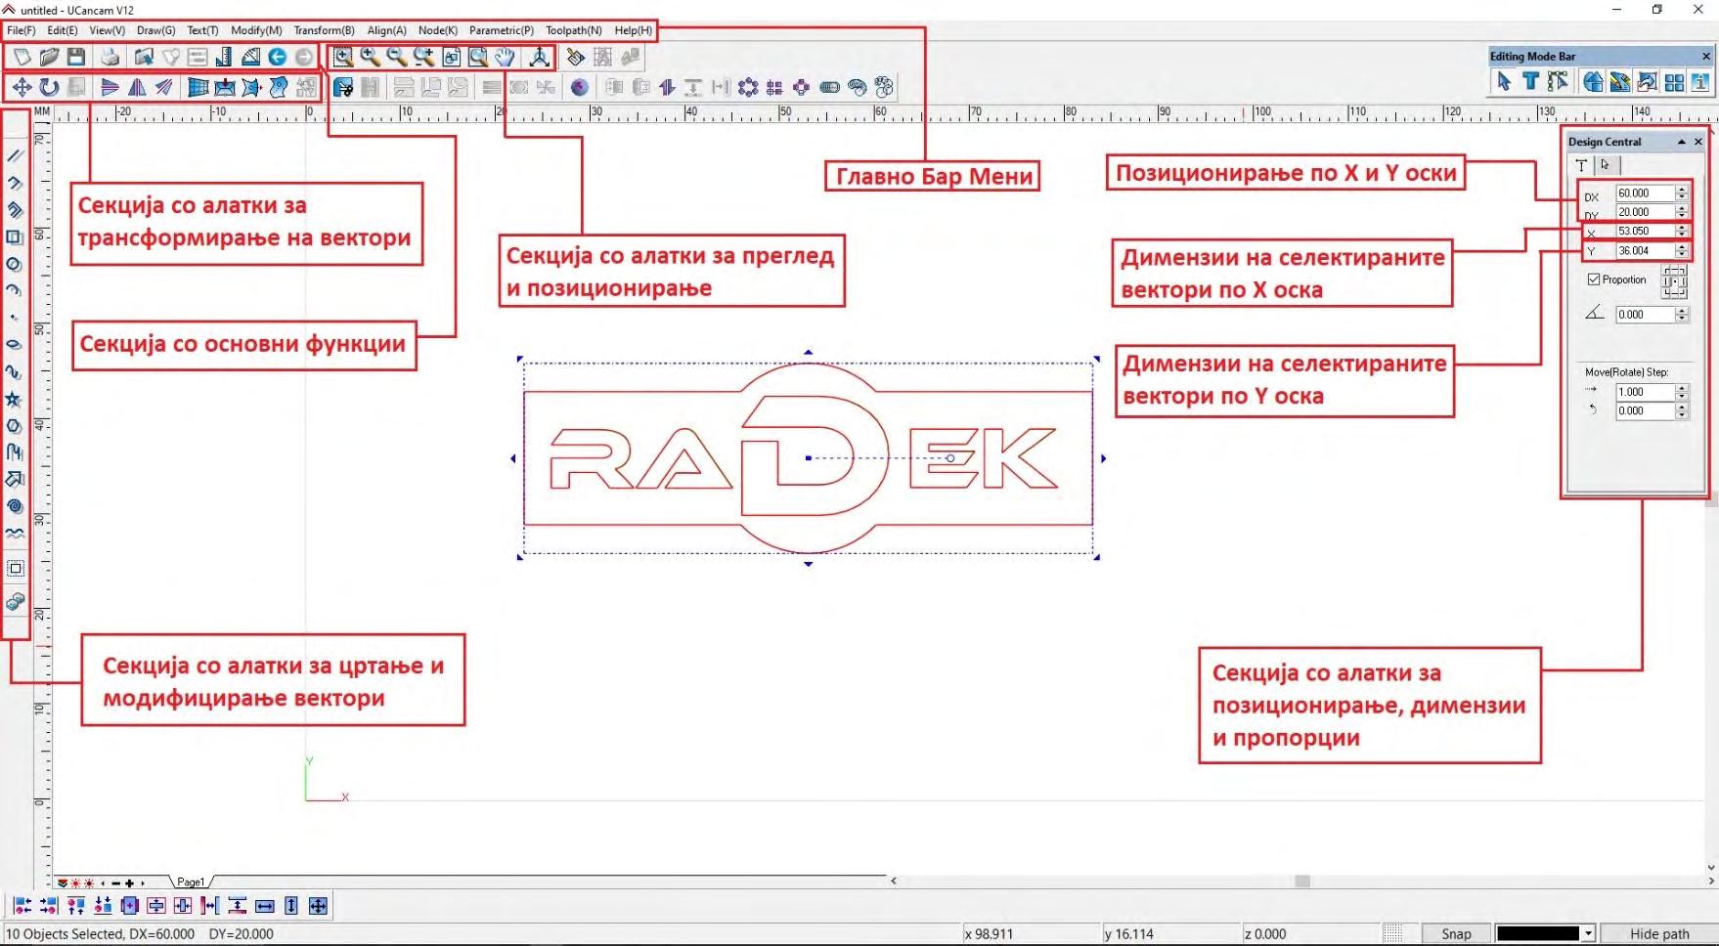
Task: Open the Transform(B) menu
Action: click(325, 30)
